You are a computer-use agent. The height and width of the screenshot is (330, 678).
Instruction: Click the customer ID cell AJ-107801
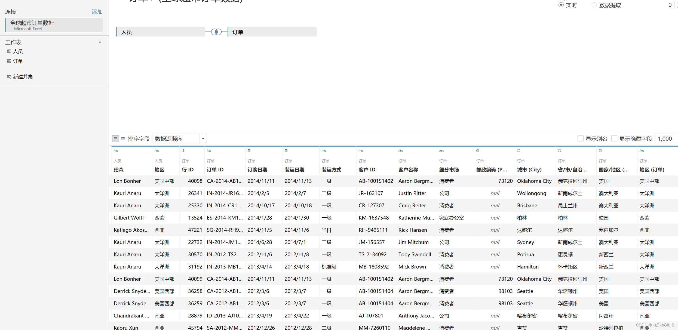pyautogui.click(x=371, y=316)
